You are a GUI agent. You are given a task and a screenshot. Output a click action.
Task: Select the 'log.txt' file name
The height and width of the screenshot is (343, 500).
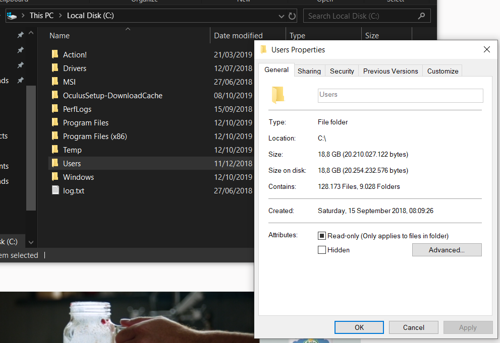coord(74,190)
